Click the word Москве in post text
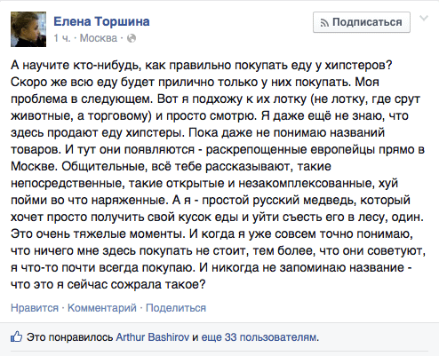Screen dimensions: 439x356 coord(34,166)
